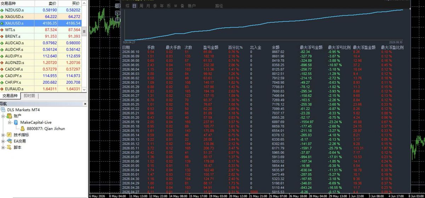Select the 年 yearly stats tab
Screen dimensions: 425x198
click(x=161, y=6)
